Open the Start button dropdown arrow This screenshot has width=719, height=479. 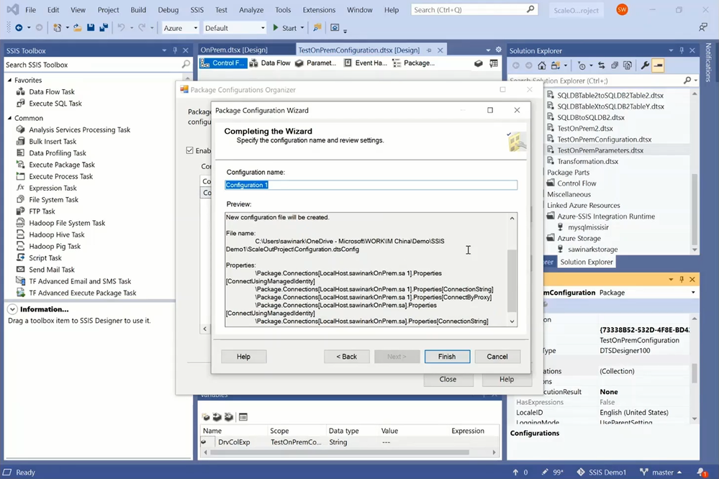click(302, 28)
